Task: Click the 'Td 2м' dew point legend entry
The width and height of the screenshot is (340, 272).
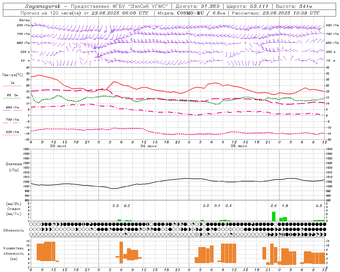Action: [x=12, y=95]
